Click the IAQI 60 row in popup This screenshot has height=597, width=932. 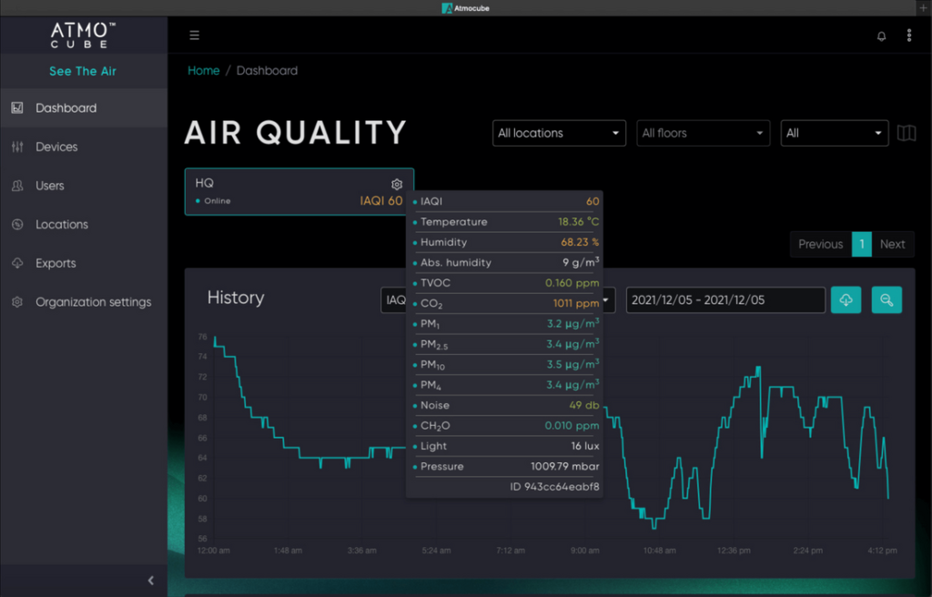(x=506, y=201)
